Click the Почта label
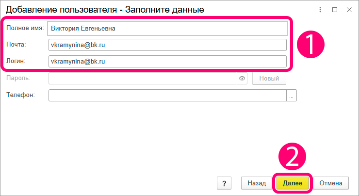 pyautogui.click(x=16, y=45)
